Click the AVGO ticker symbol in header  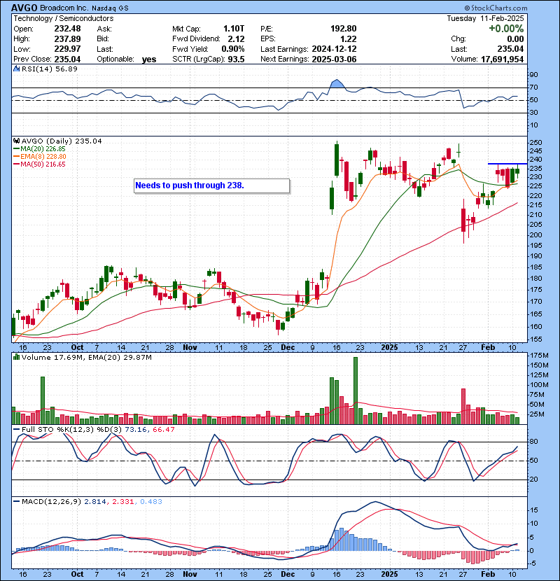pyautogui.click(x=24, y=8)
